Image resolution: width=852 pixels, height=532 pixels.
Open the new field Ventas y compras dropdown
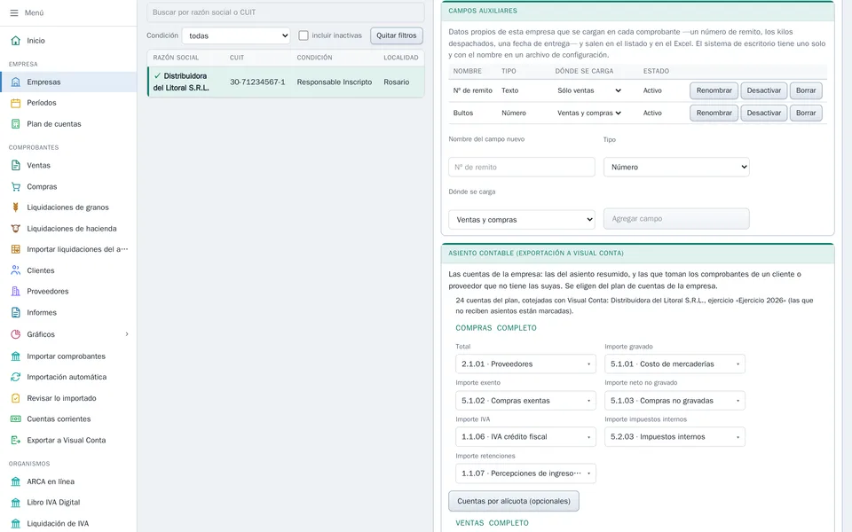click(x=522, y=220)
